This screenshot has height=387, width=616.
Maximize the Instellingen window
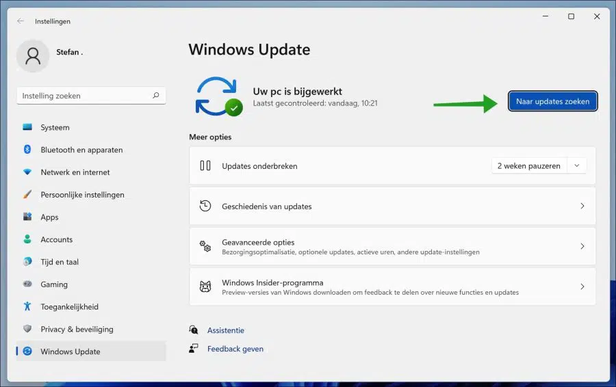click(572, 16)
